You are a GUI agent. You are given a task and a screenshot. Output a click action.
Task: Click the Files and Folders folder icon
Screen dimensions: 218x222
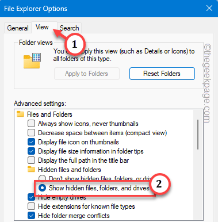point(20,114)
